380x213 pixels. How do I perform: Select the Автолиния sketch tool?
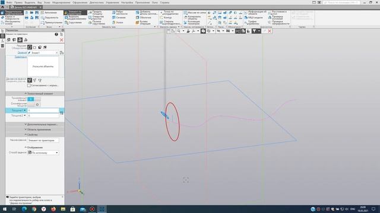(x=49, y=12)
